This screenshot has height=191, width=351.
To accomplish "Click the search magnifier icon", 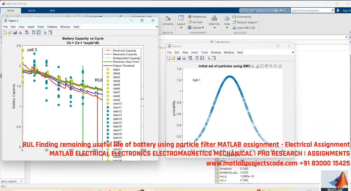I will (x=333, y=10).
